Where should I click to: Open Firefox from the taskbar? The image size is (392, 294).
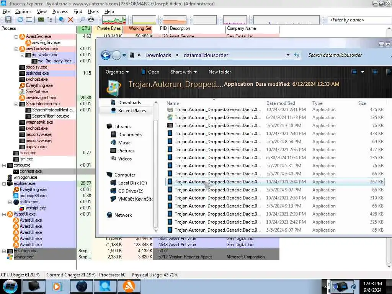[82, 286]
